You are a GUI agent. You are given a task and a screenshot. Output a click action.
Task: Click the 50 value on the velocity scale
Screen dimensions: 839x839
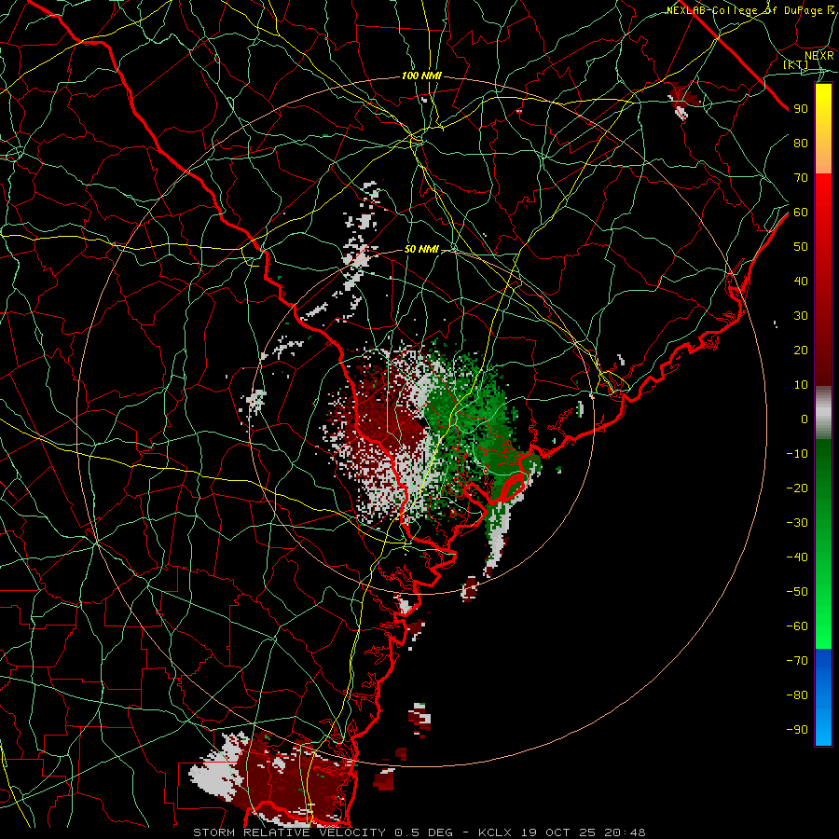pyautogui.click(x=801, y=247)
